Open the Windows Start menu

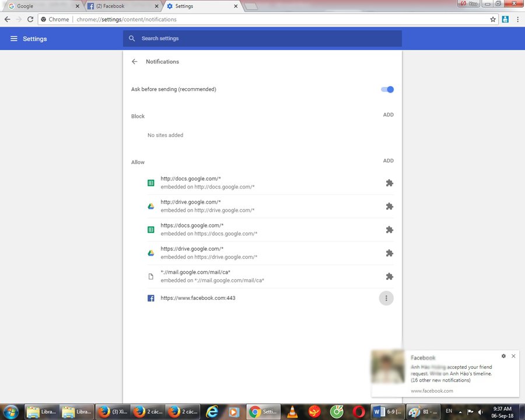(10, 411)
